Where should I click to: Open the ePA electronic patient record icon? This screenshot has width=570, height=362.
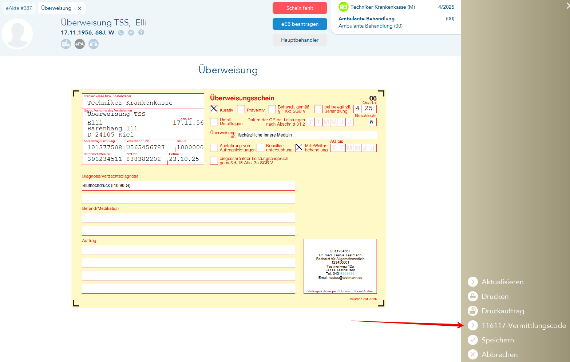[79, 44]
